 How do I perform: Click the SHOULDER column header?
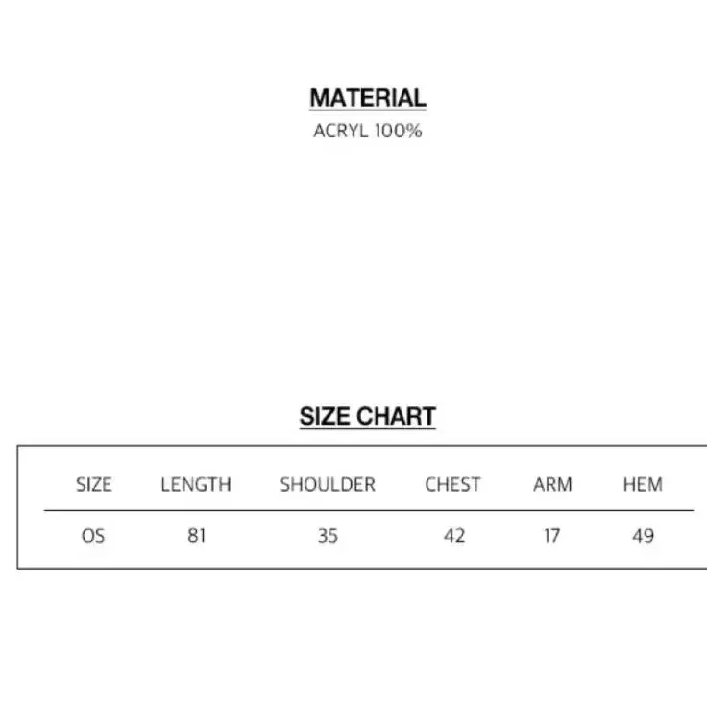pos(328,485)
